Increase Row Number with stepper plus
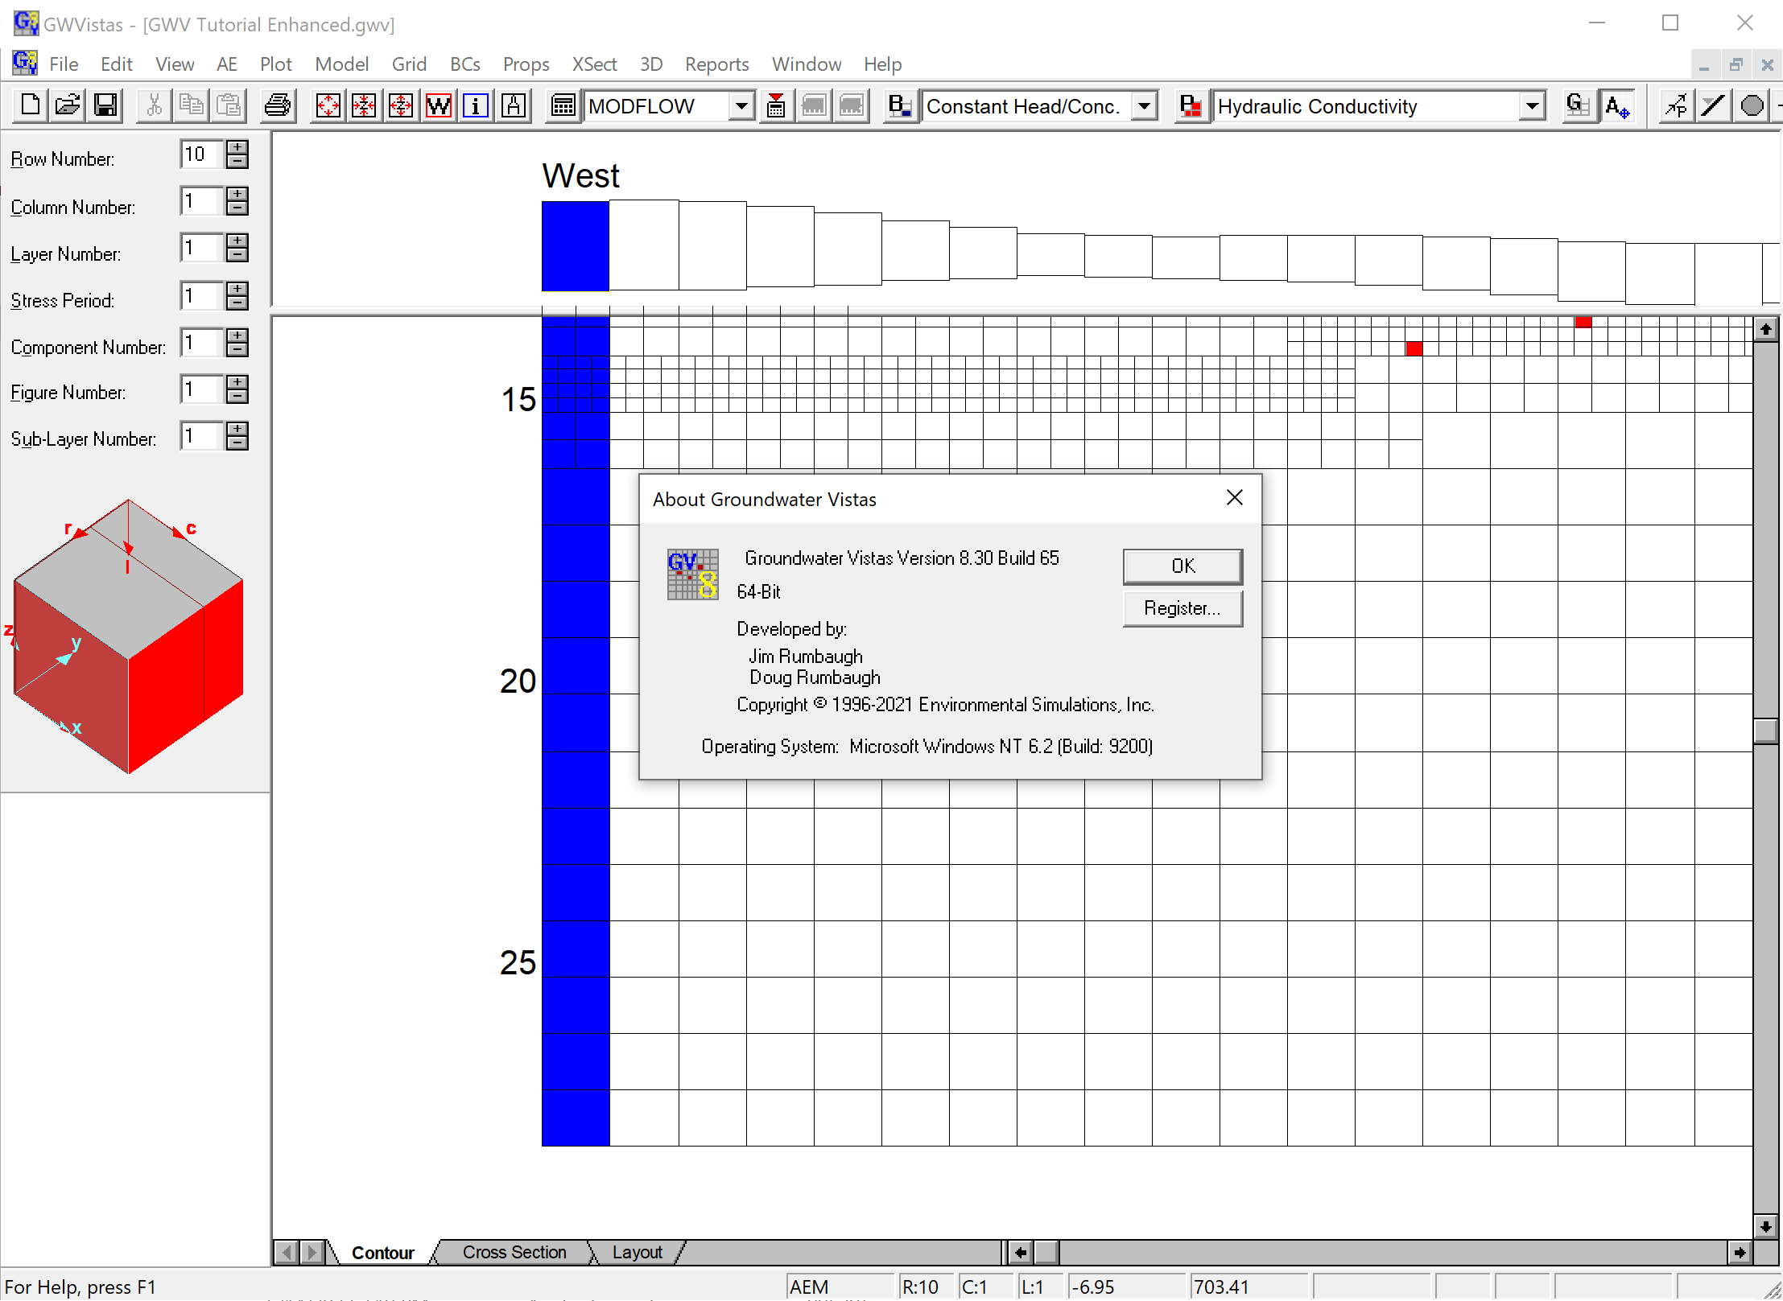1783x1301 pixels. [x=237, y=146]
